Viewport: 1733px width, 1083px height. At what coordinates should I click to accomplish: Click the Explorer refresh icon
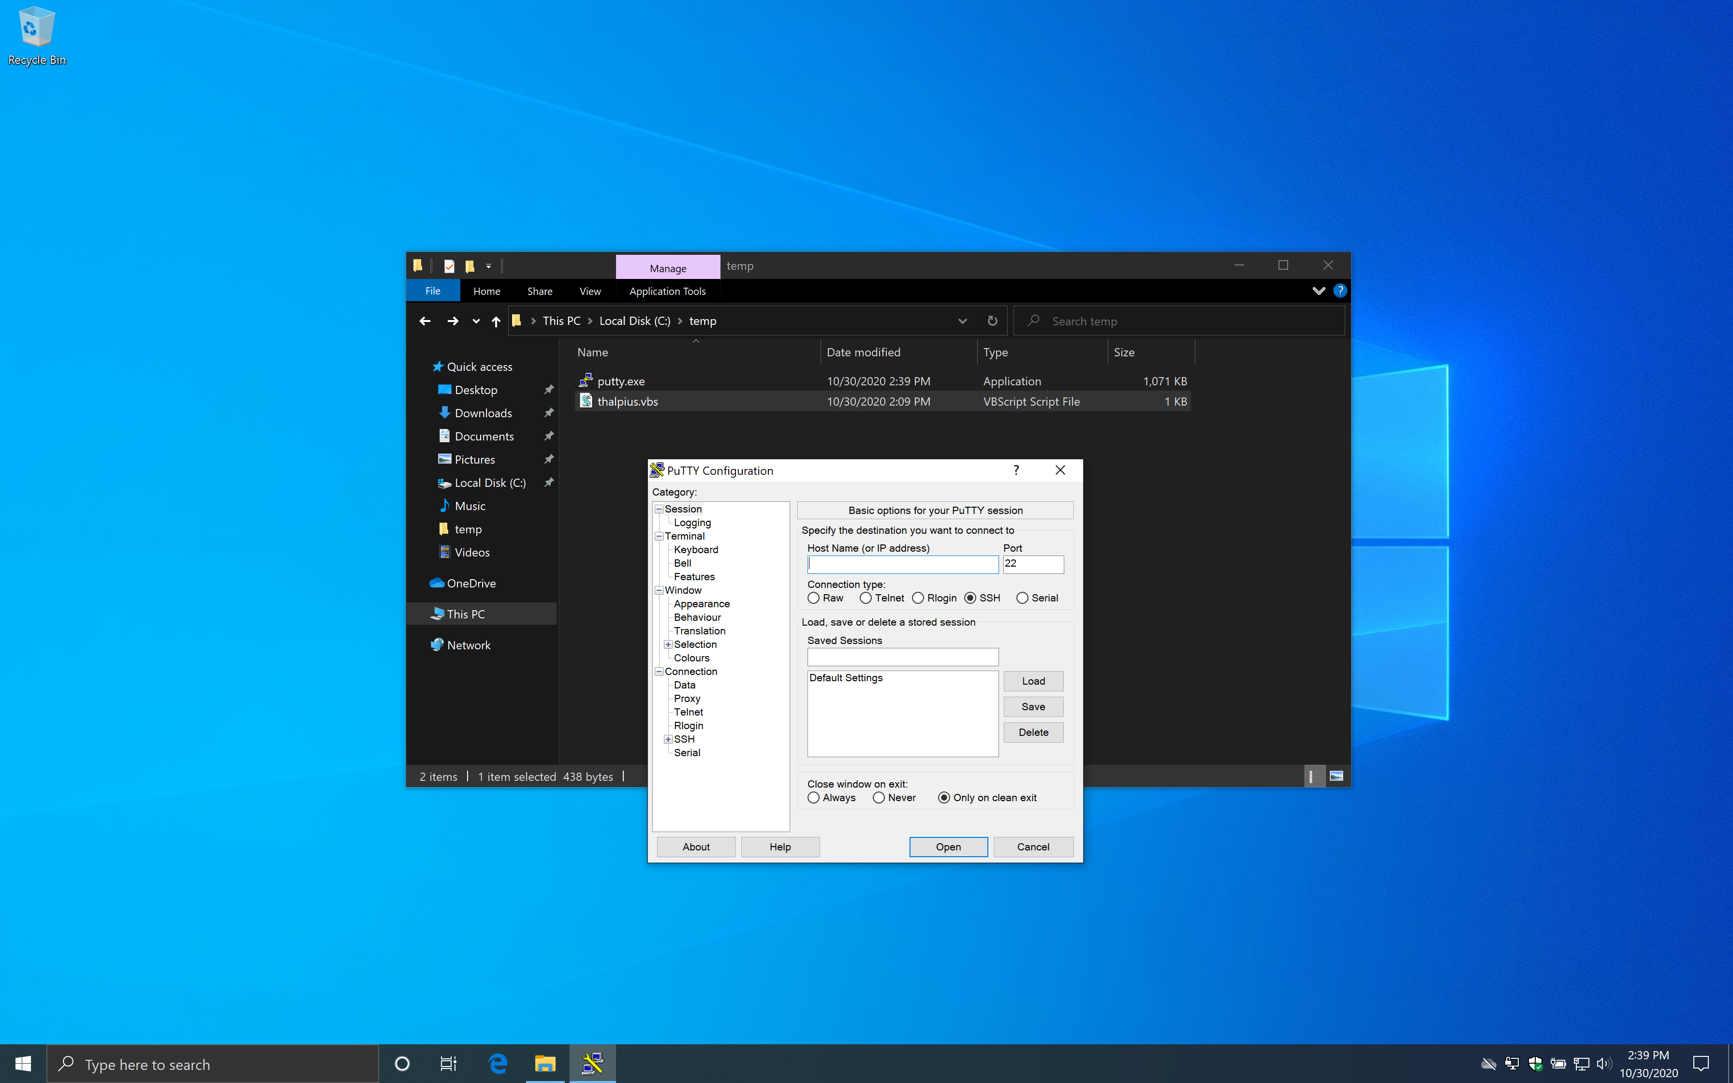click(x=992, y=321)
